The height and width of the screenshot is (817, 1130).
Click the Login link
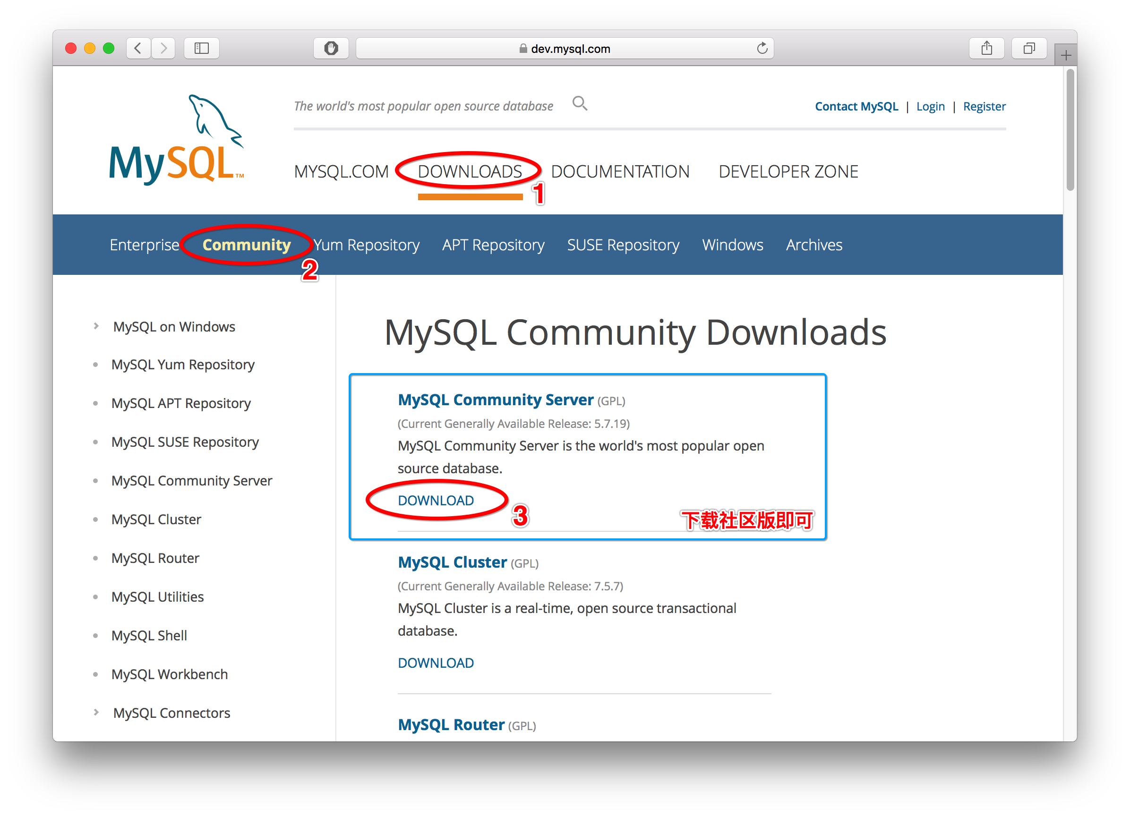click(x=930, y=107)
